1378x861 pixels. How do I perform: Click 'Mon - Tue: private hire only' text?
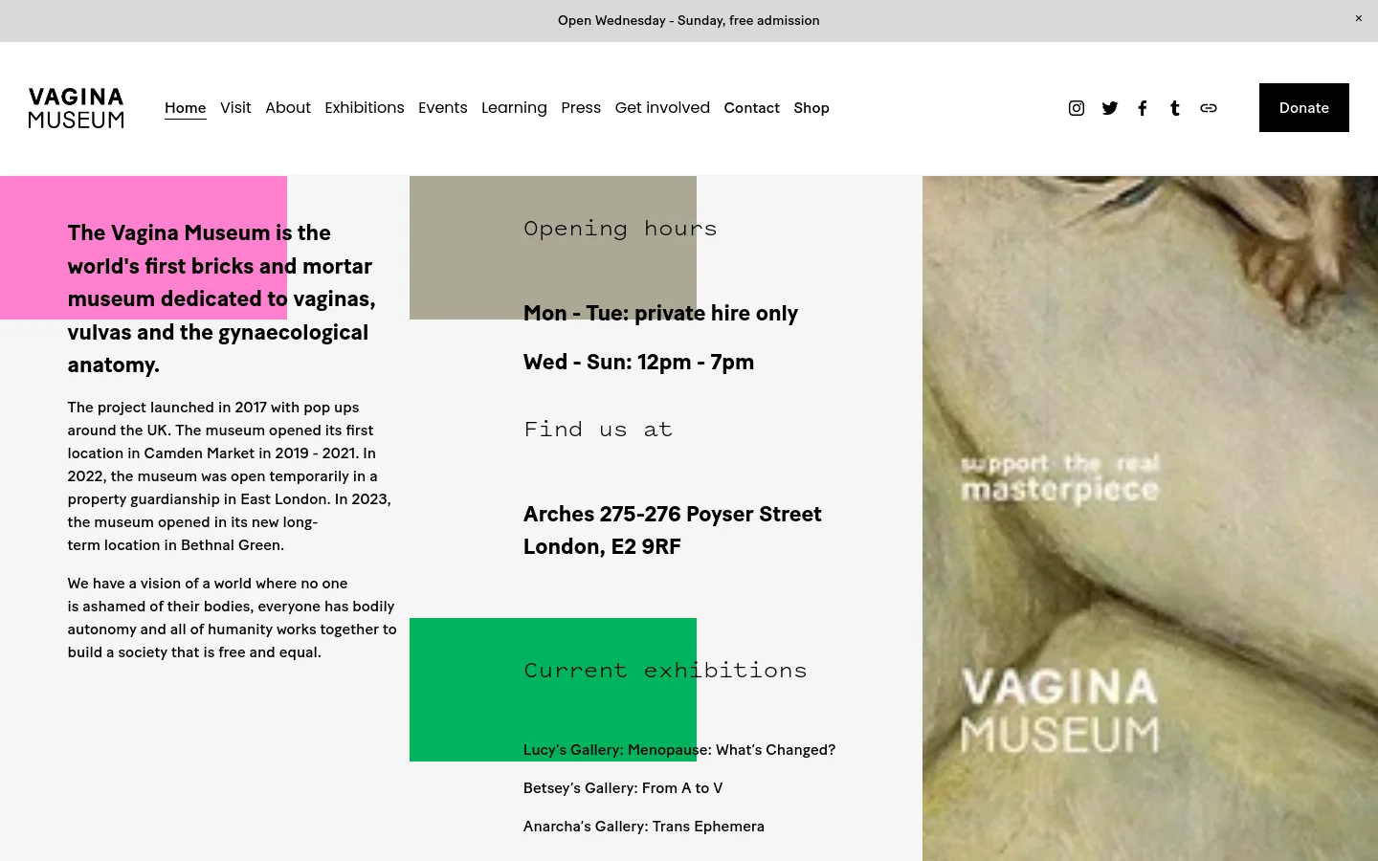[x=660, y=314]
